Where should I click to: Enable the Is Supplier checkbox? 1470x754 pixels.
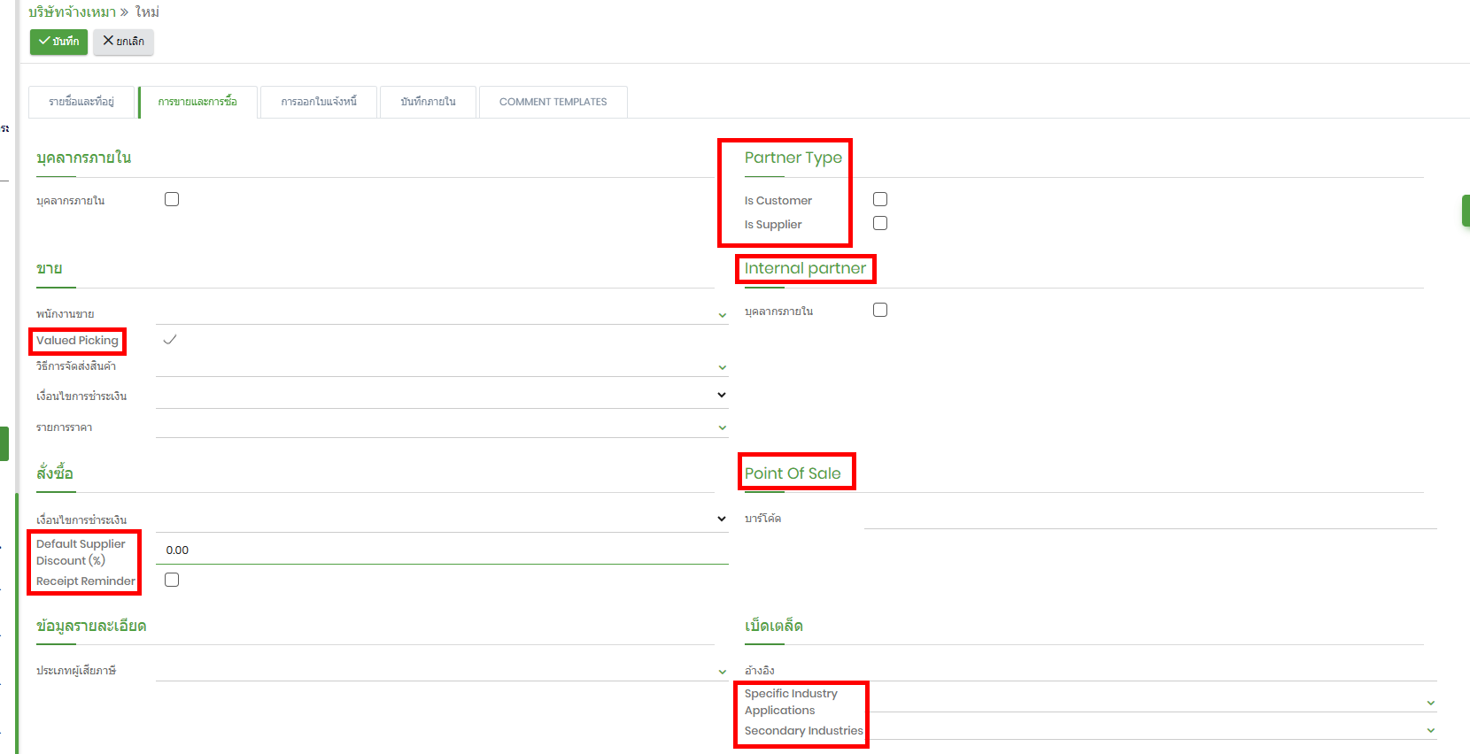pyautogui.click(x=879, y=224)
